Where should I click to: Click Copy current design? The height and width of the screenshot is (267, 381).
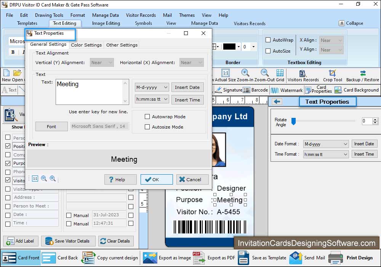coord(110,258)
